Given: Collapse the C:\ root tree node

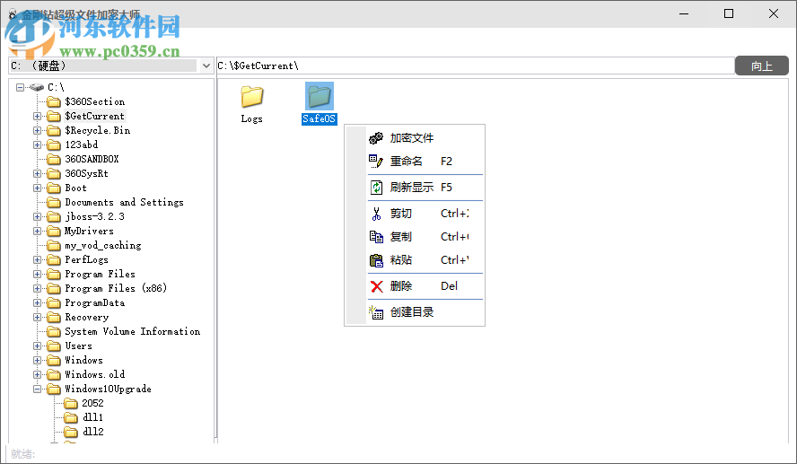Looking at the screenshot, I should point(20,87).
